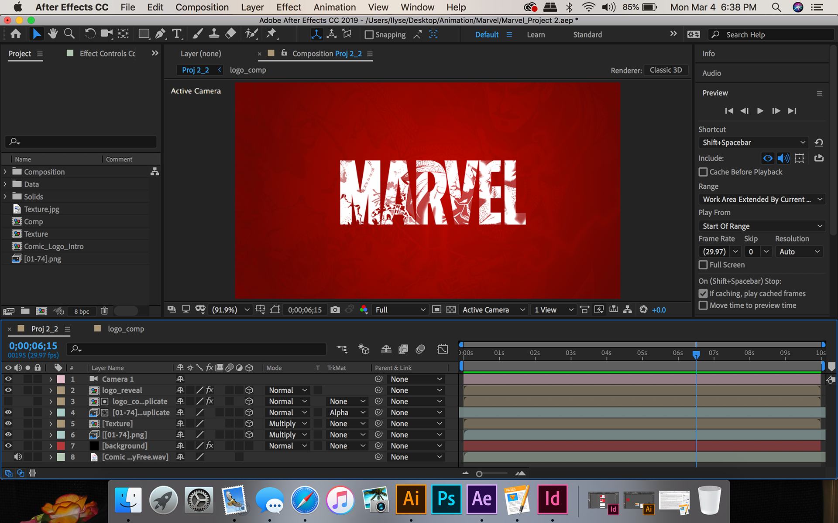Create a new folder in Project panel

point(25,311)
